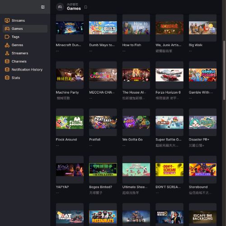The image size is (226, 226).
Task: Open the Pratfall thumbnail
Action: 103,122
